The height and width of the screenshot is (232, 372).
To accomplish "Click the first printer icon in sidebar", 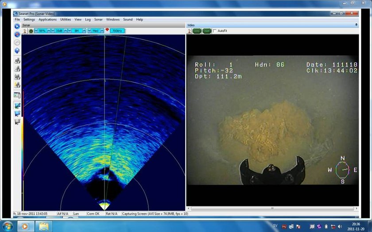I will coord(17,61).
